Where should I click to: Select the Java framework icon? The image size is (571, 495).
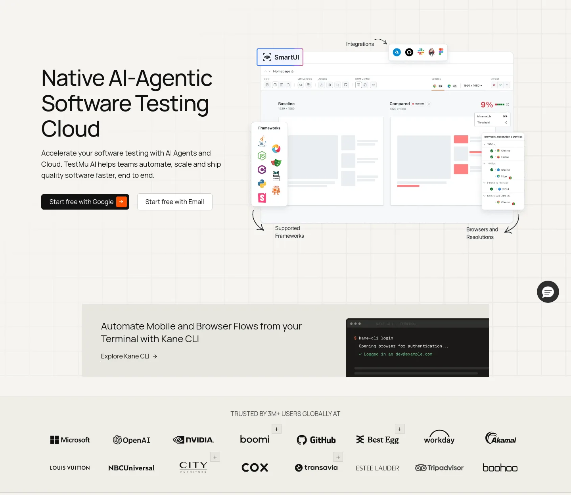point(262,141)
